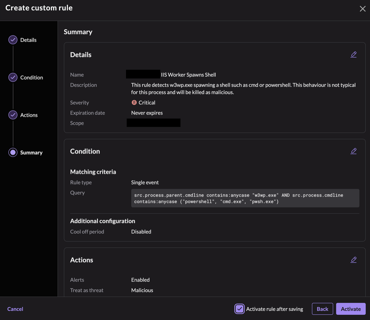
Task: Cancel the custom rule creation
Action: (15, 309)
